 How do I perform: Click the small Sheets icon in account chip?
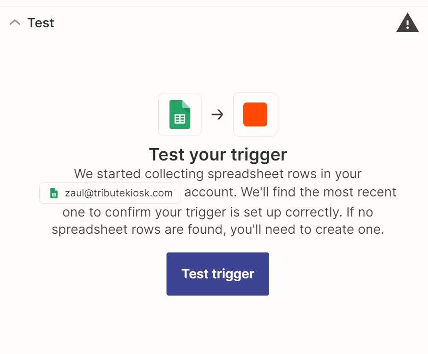pos(54,194)
